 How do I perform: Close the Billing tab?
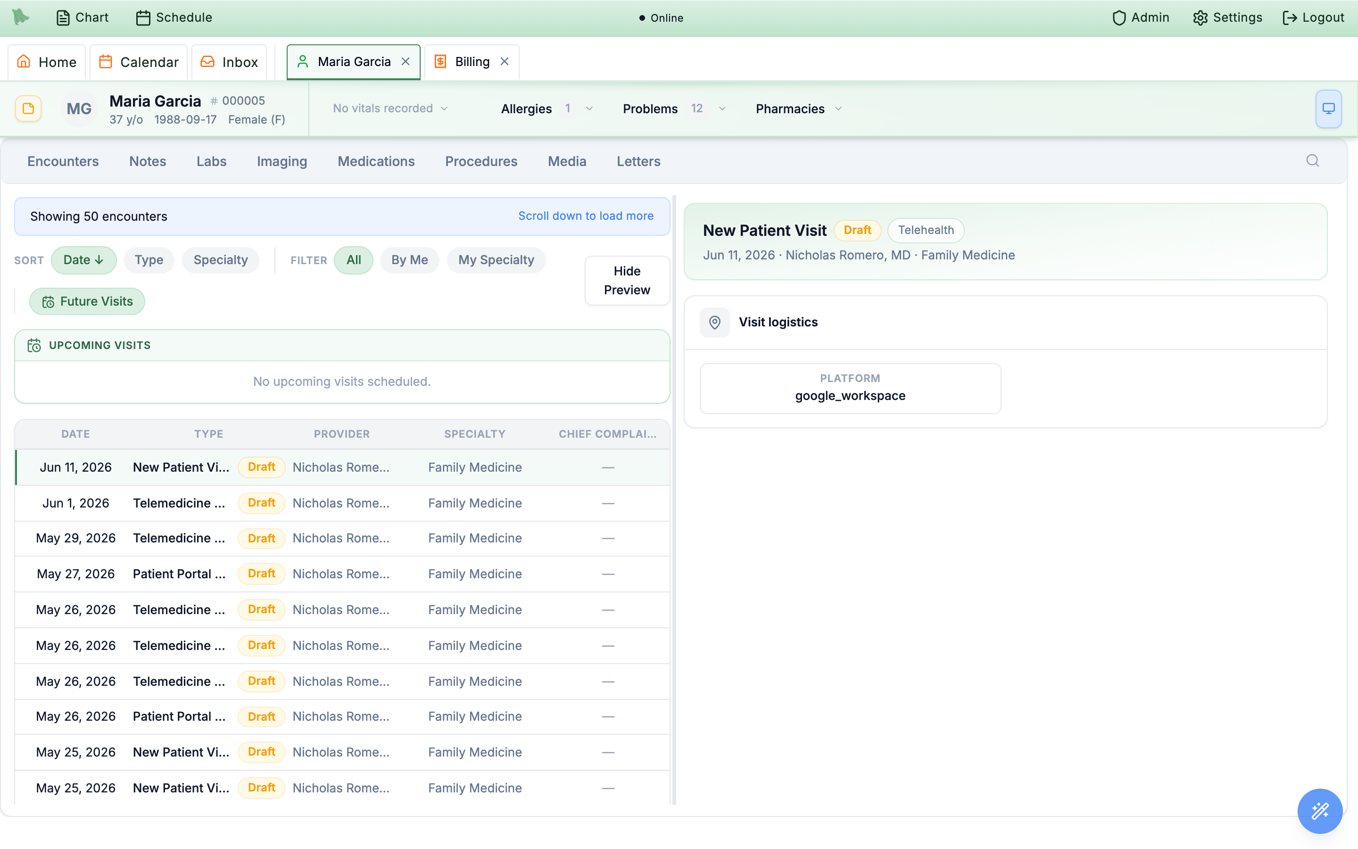tap(505, 61)
